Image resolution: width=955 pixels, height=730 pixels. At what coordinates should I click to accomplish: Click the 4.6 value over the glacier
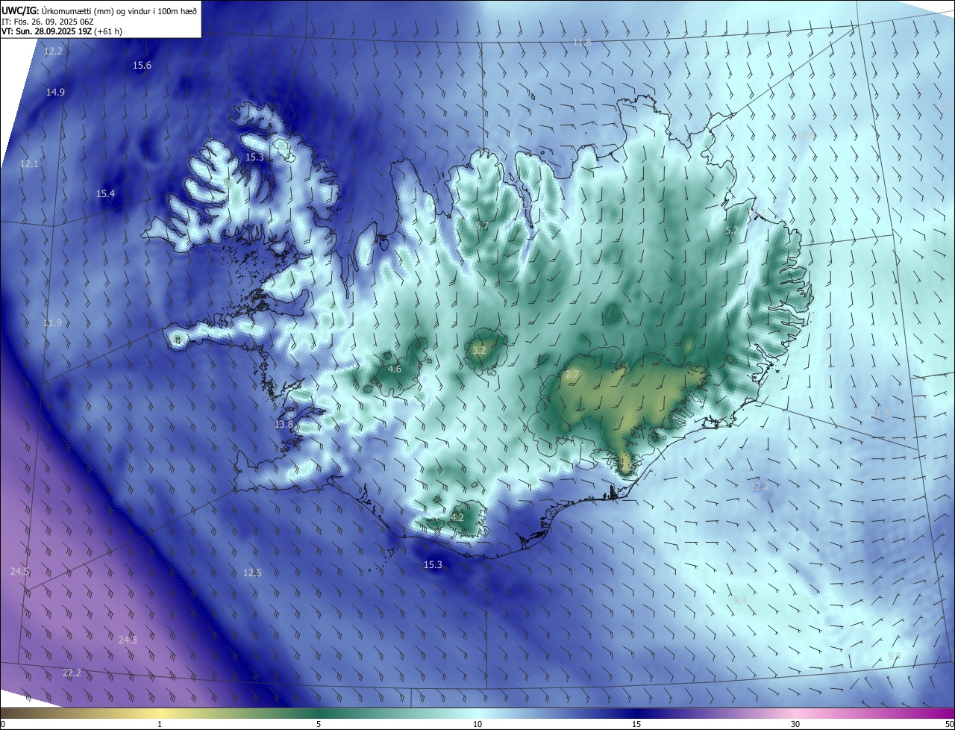[395, 369]
